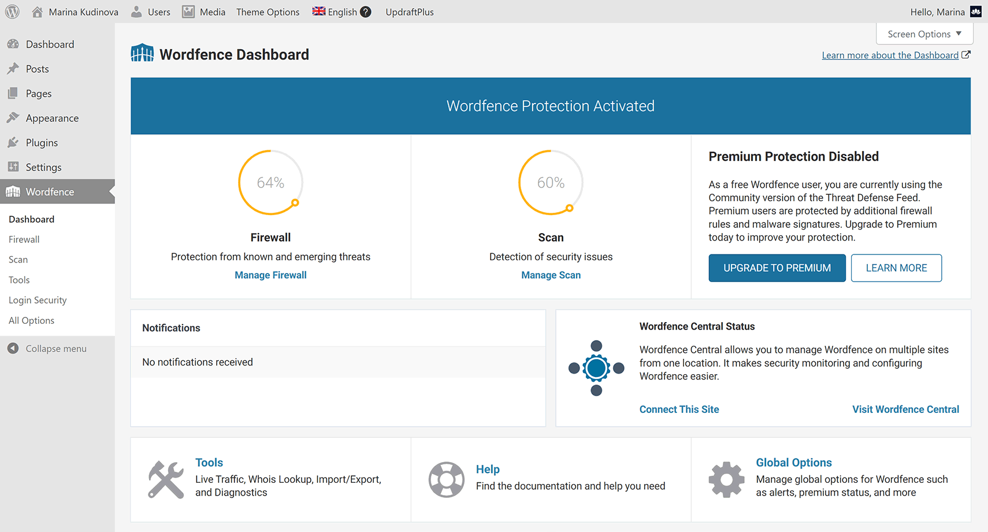Click the No notifications received row

click(x=338, y=362)
